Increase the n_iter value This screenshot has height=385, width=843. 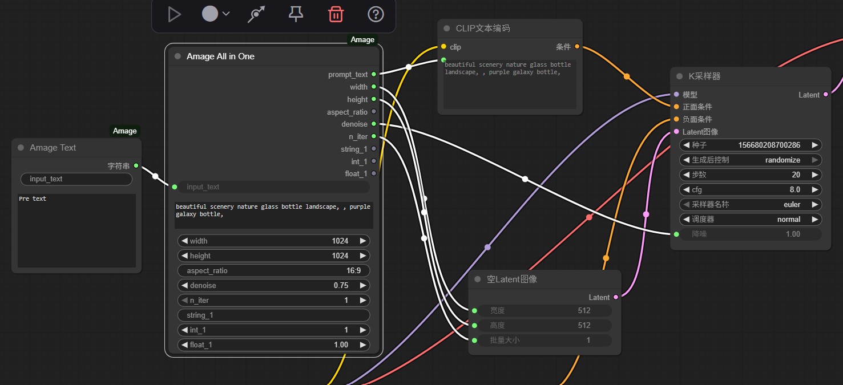pyautogui.click(x=363, y=301)
